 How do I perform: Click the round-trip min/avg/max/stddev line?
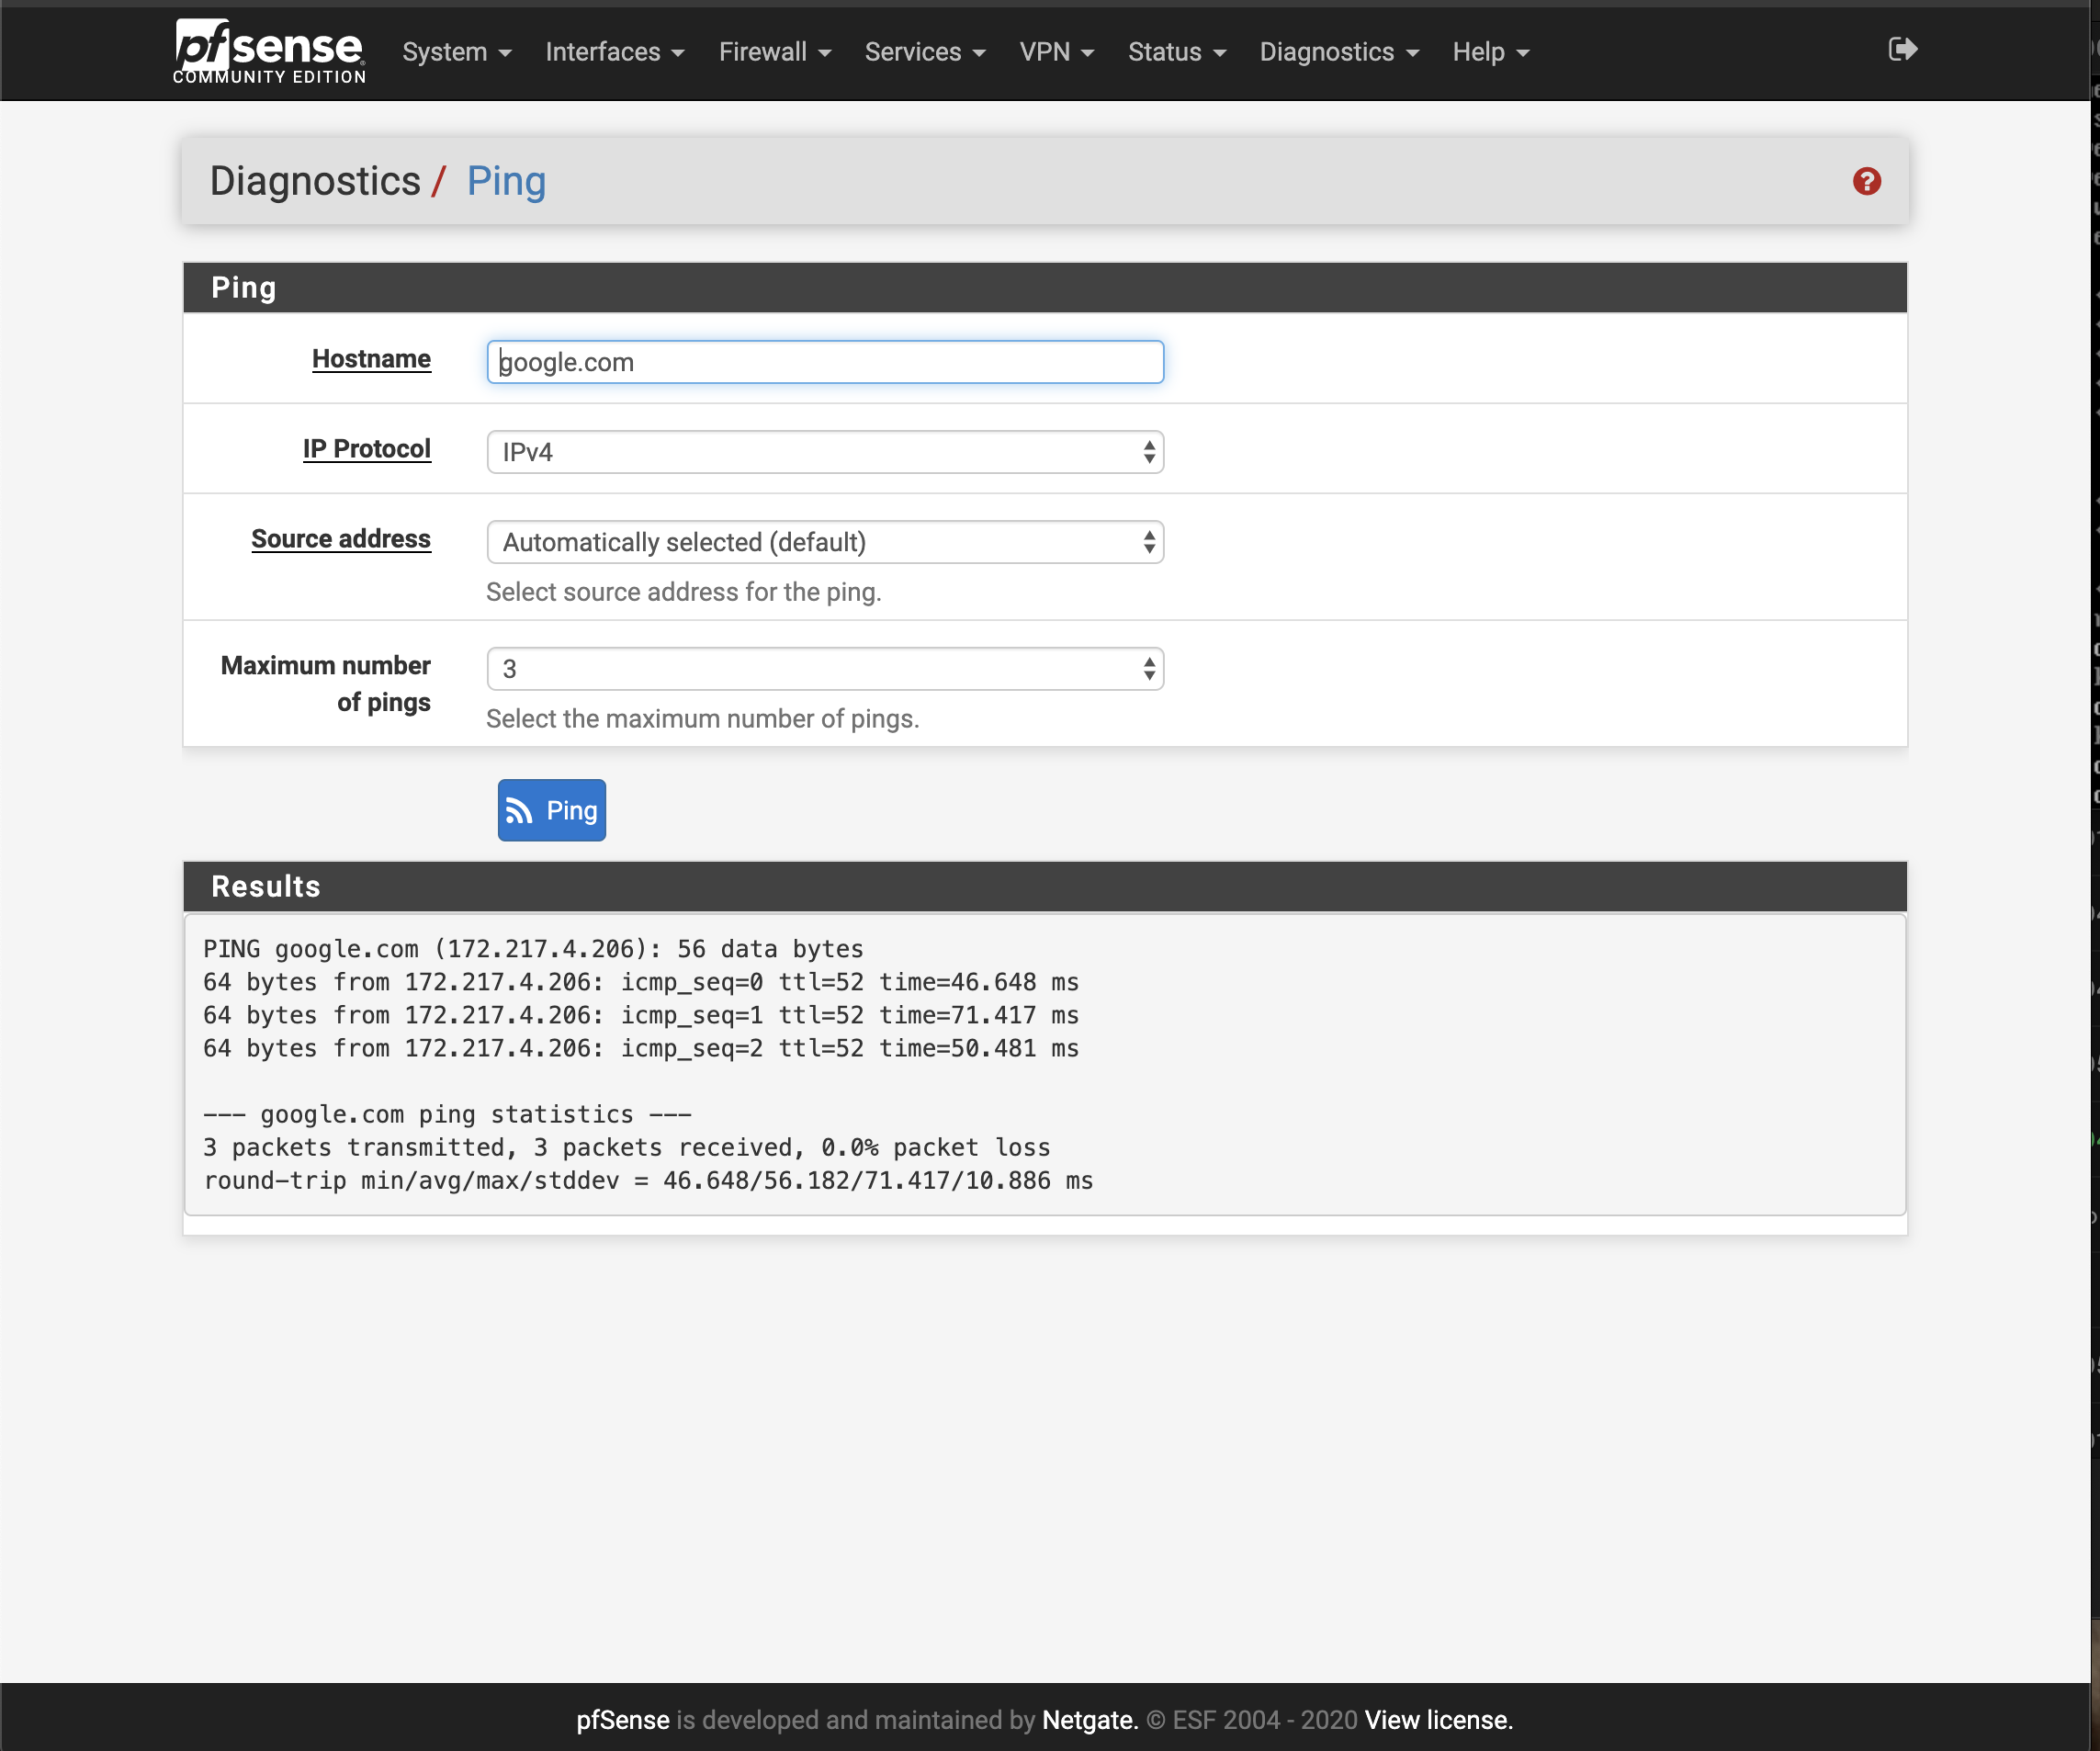point(648,1180)
